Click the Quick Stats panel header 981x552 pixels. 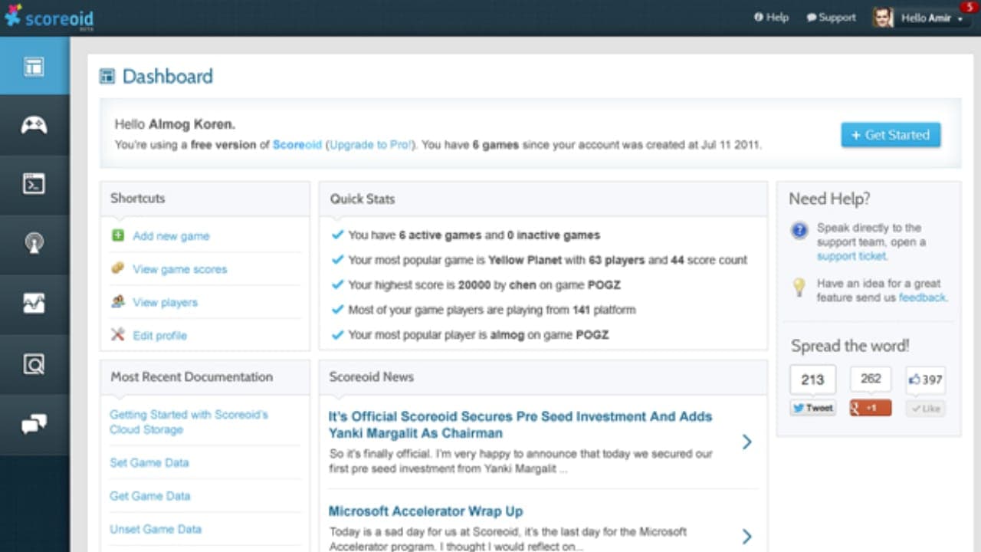point(543,199)
